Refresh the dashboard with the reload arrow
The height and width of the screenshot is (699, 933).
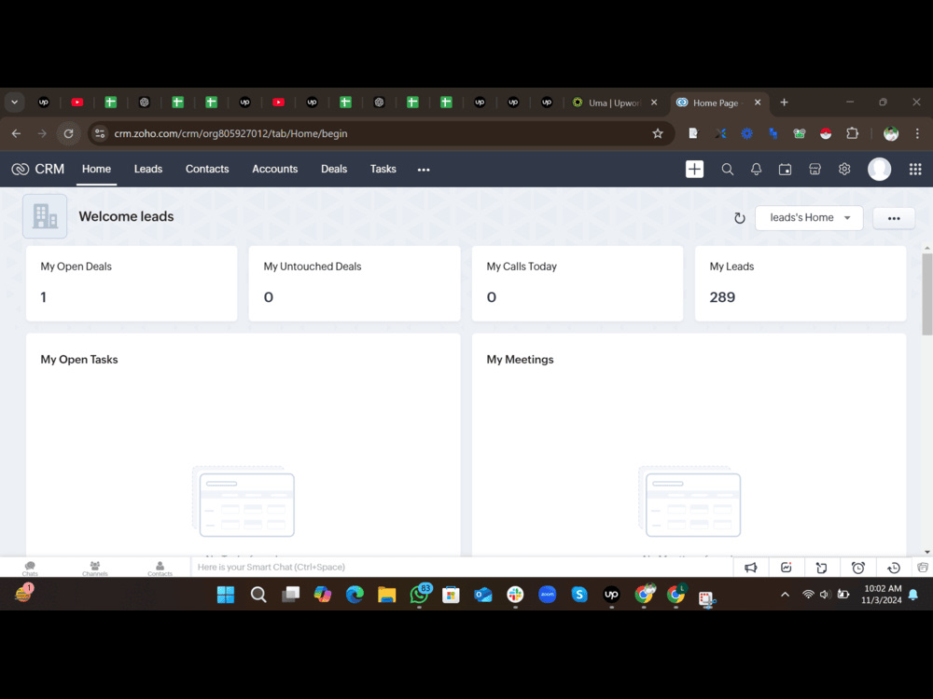tap(740, 217)
